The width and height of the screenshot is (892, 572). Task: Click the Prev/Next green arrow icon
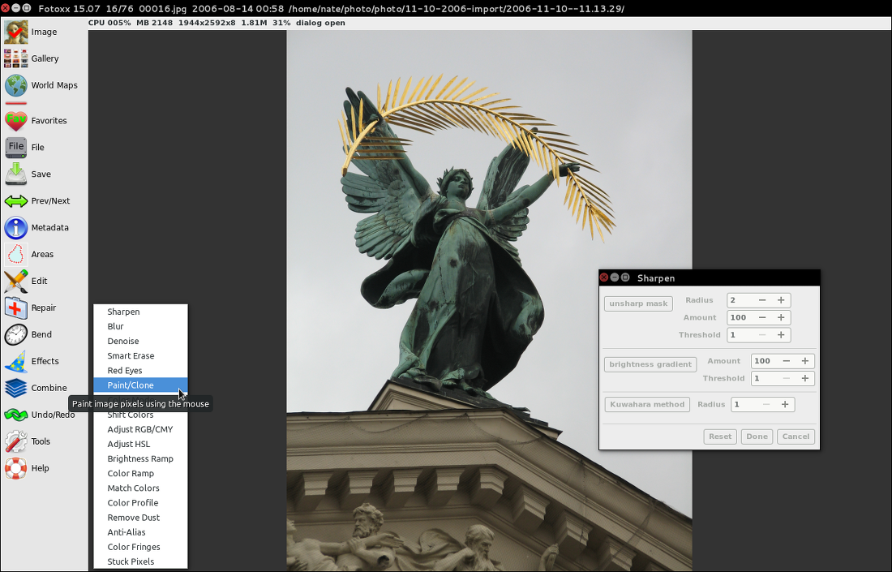click(16, 200)
